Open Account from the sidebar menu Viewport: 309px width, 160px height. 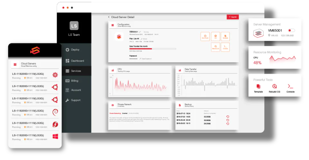pyautogui.click(x=77, y=90)
